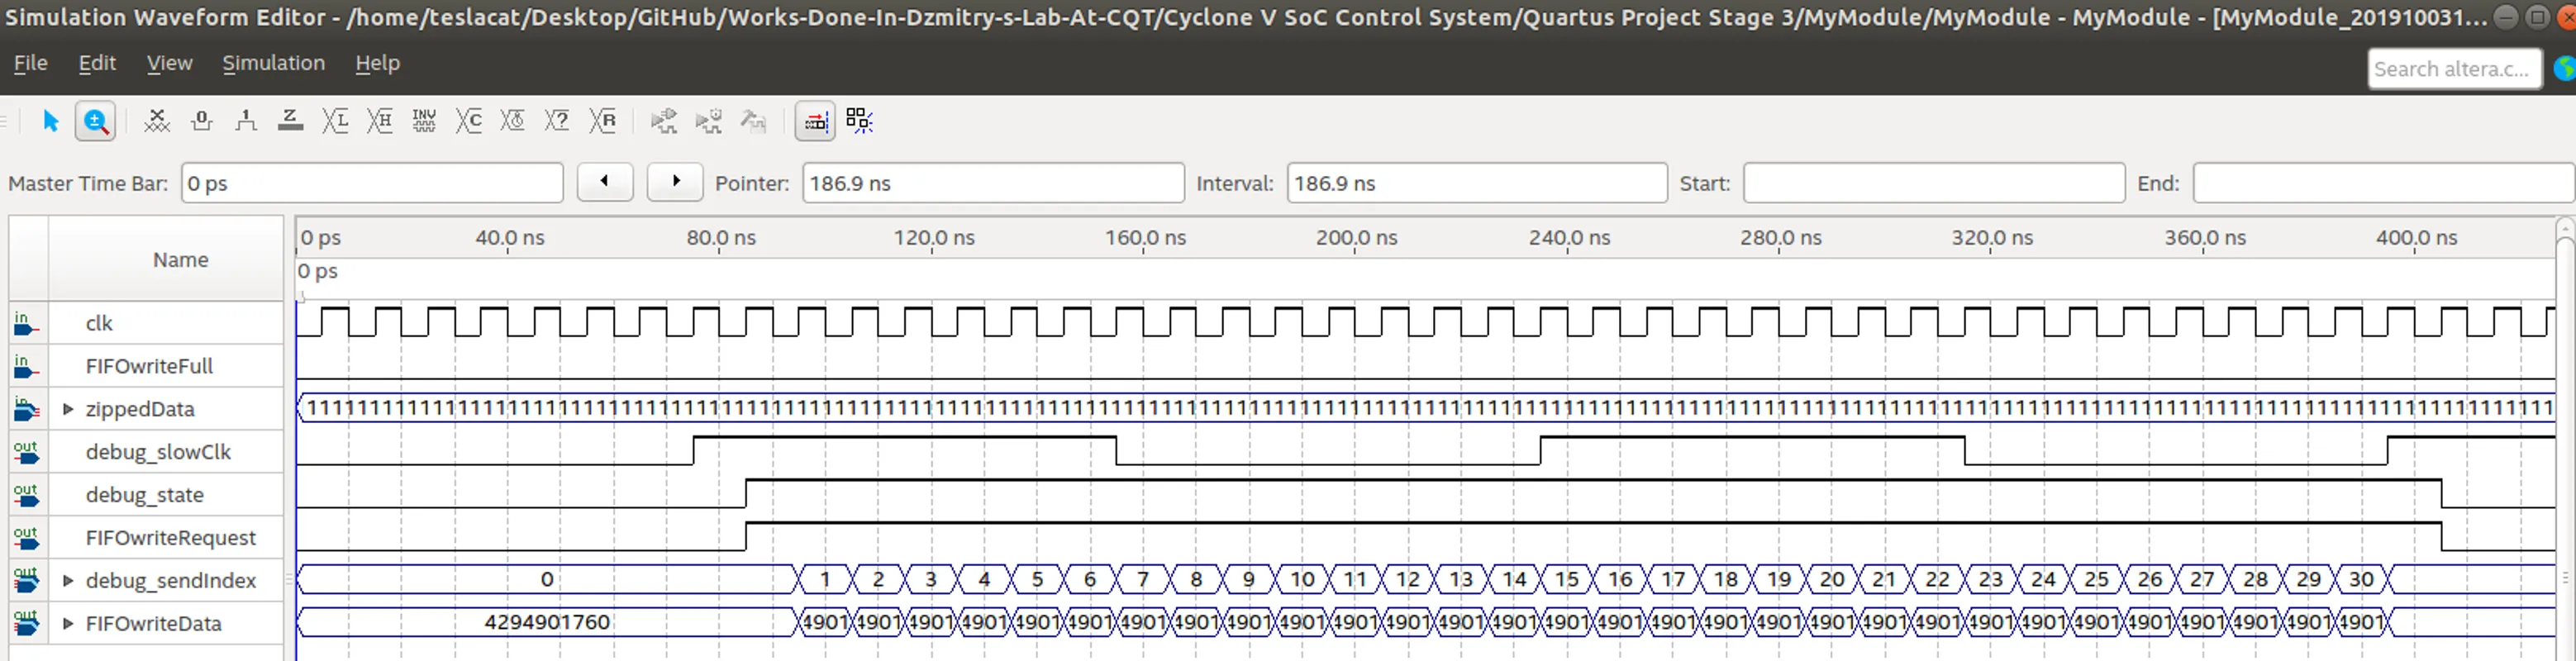The width and height of the screenshot is (2576, 661).
Task: Force High (1) tool icon
Action: coord(246,121)
